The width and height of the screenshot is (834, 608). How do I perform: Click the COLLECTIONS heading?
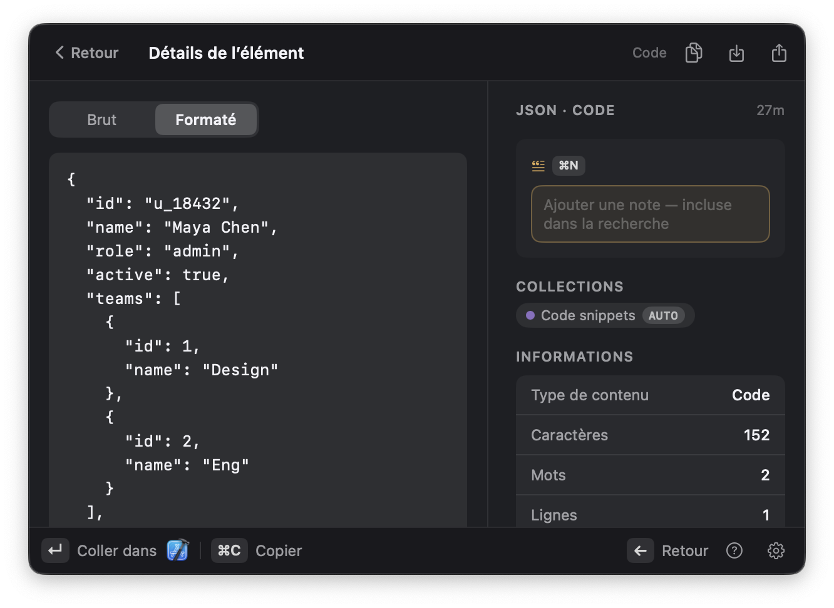coord(570,286)
